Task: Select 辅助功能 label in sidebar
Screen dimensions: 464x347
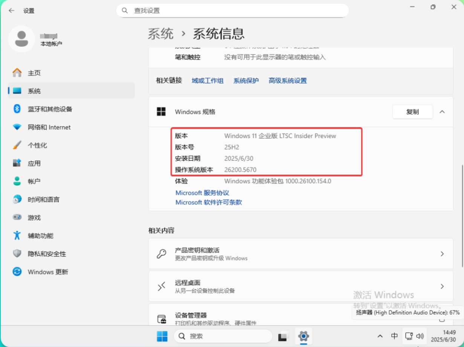Action: 41,236
